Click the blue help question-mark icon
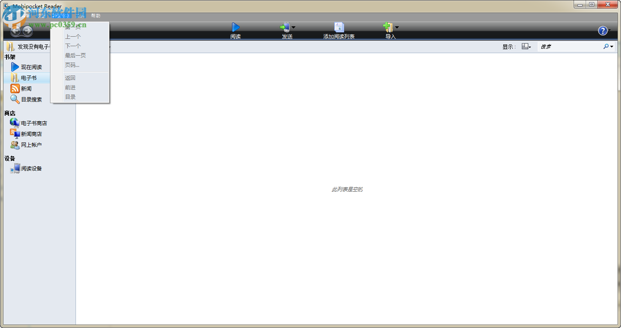This screenshot has width=621, height=328. click(x=602, y=31)
